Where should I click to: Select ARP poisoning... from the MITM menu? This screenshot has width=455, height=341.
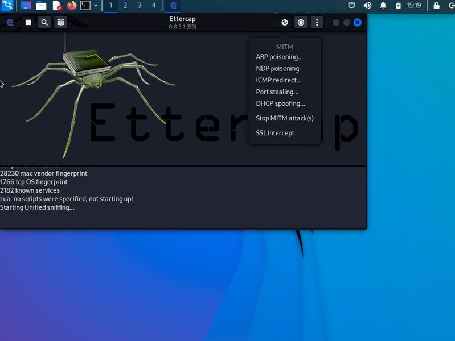click(x=280, y=57)
